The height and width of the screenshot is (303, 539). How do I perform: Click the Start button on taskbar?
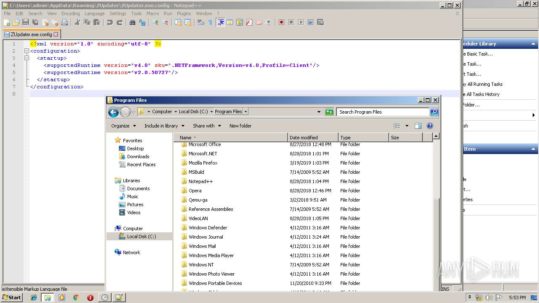coord(12,297)
